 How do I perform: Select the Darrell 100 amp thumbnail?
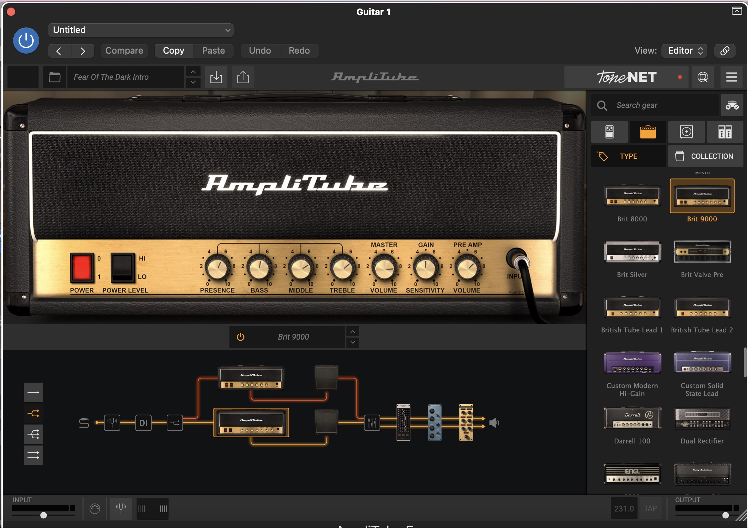[x=632, y=418]
